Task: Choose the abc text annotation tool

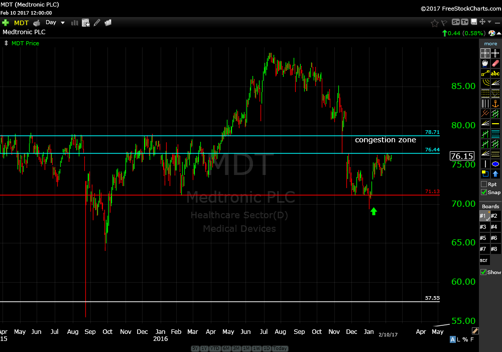Action: point(495,73)
